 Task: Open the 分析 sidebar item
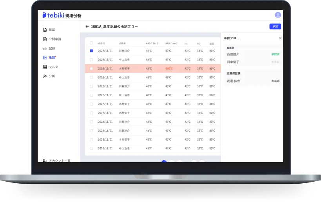[52, 76]
